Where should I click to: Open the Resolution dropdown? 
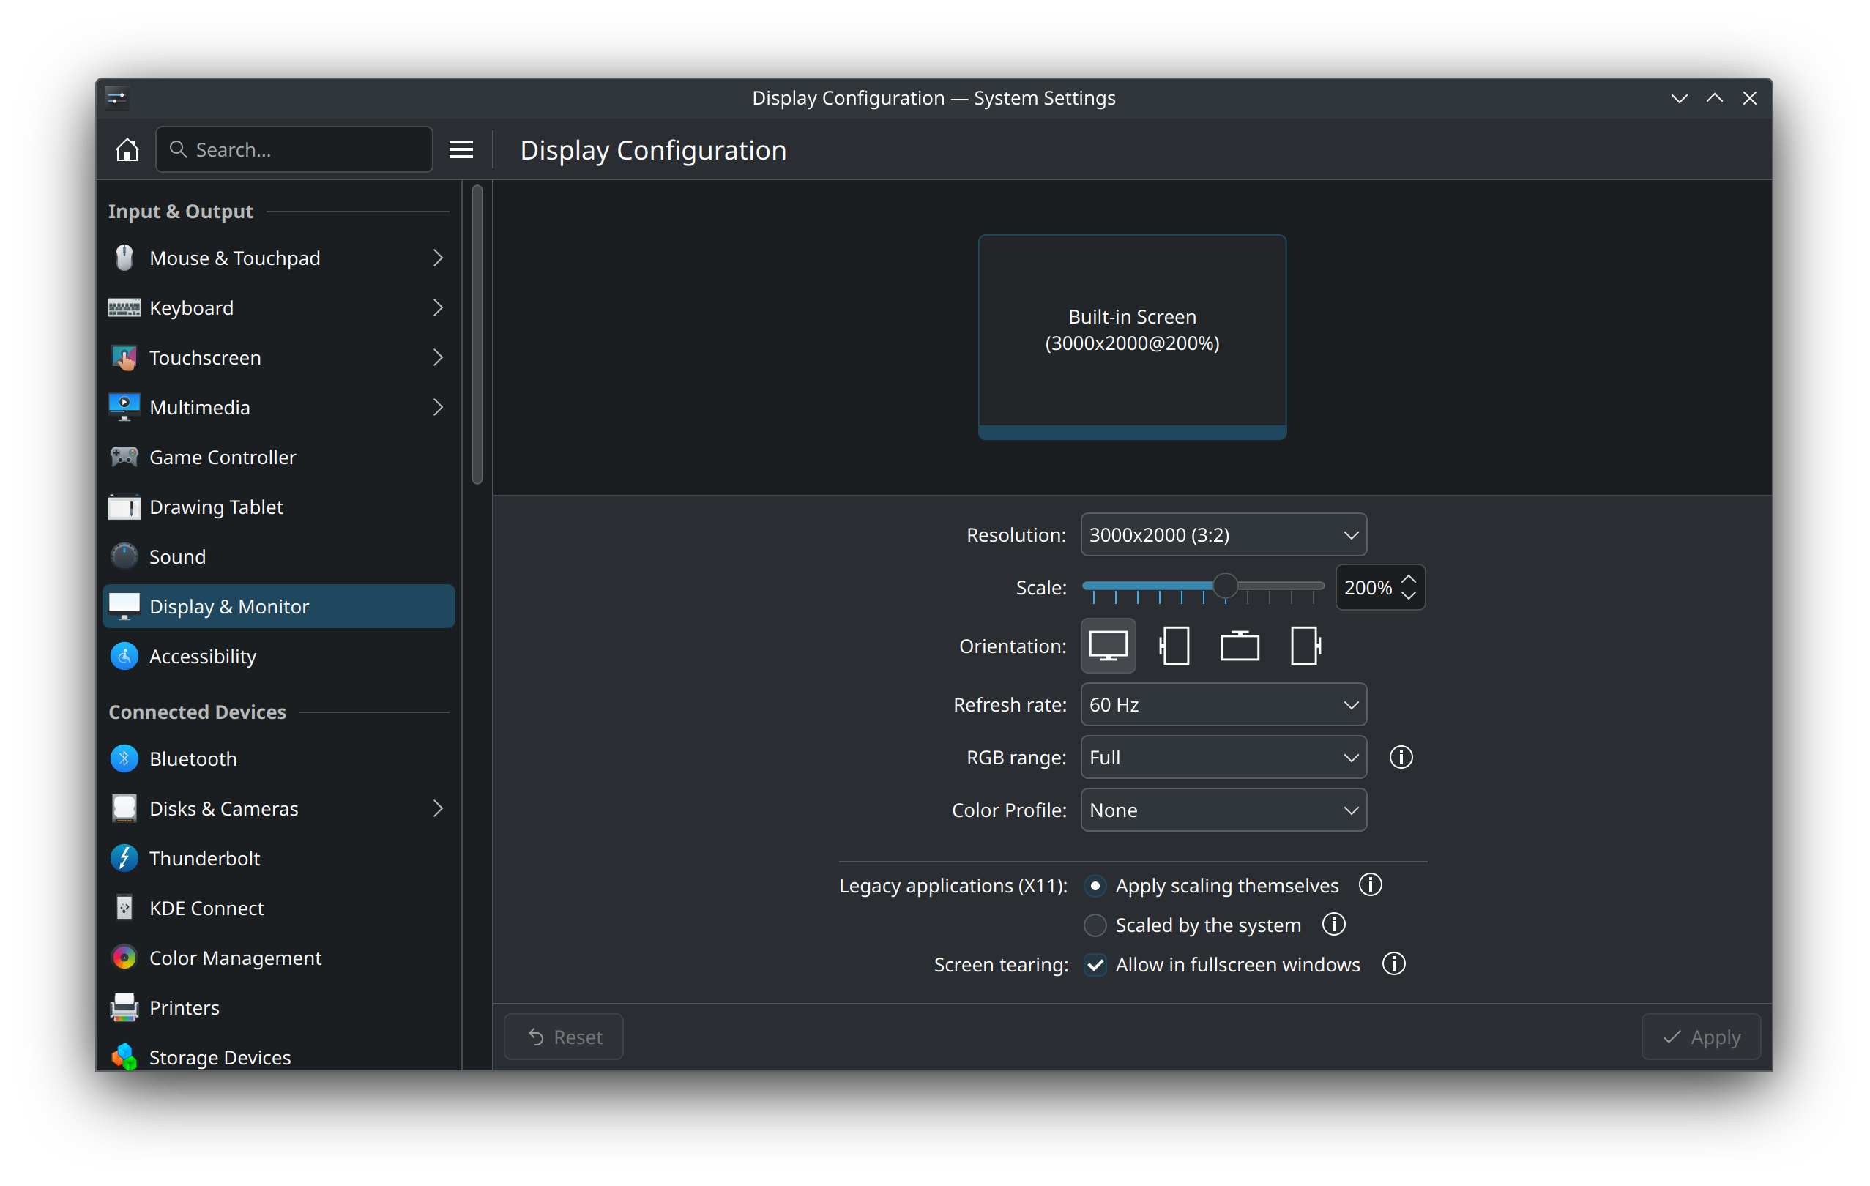coord(1223,534)
